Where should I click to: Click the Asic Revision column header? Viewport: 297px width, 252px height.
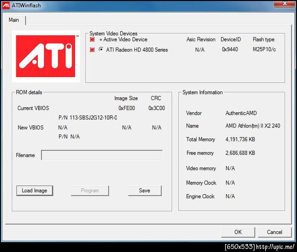pyautogui.click(x=201, y=40)
